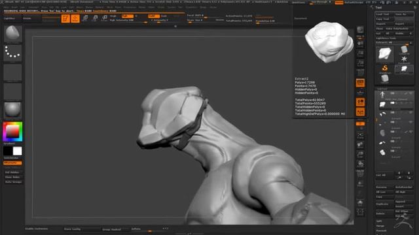Click the List All button
The height and width of the screenshot is (235, 419).
(x=384, y=175)
